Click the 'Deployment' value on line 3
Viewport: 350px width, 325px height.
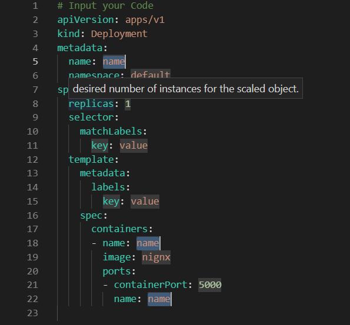119,34
